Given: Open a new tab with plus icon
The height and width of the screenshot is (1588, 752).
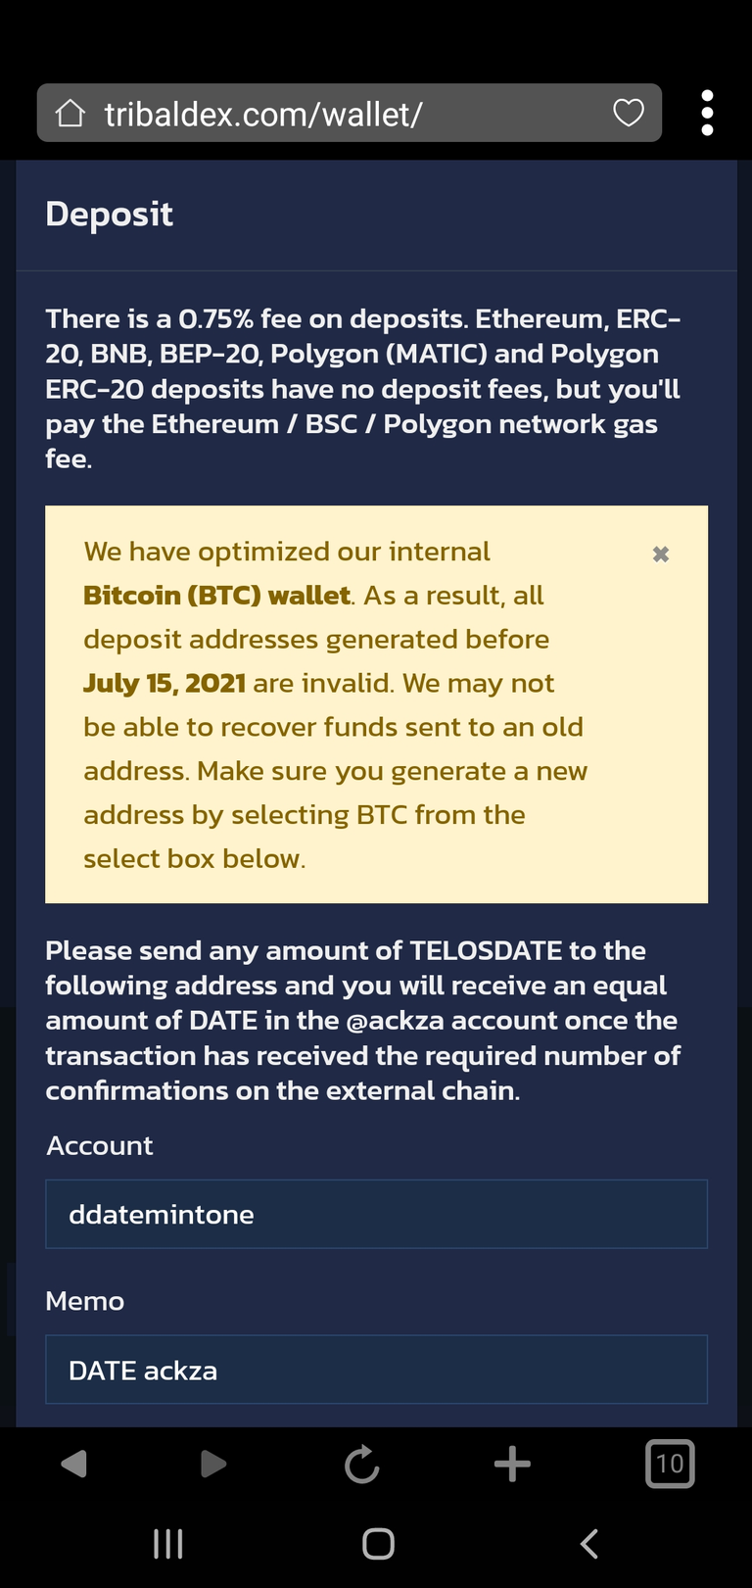Looking at the screenshot, I should click(512, 1464).
